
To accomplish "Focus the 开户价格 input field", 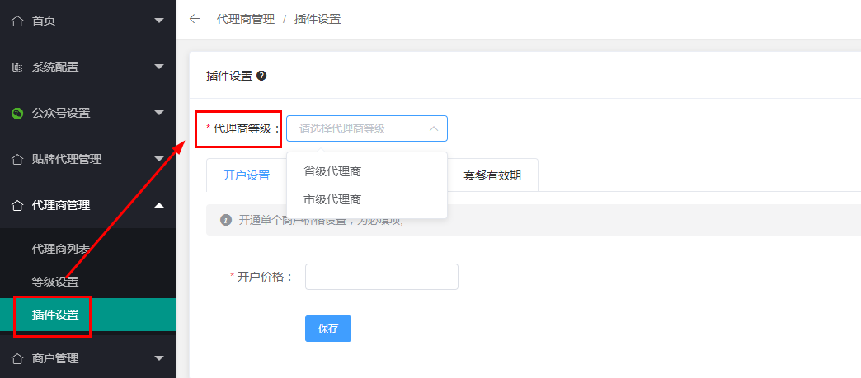I will pos(381,277).
